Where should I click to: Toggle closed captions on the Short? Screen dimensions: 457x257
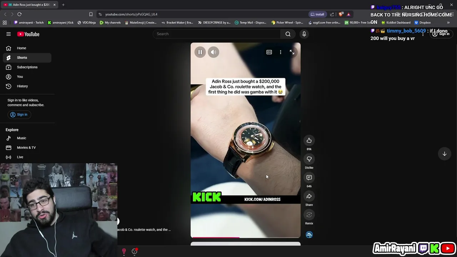(269, 52)
